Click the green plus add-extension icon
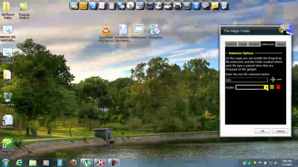Image resolution: width=298 pixels, height=167 pixels. (x=273, y=80)
